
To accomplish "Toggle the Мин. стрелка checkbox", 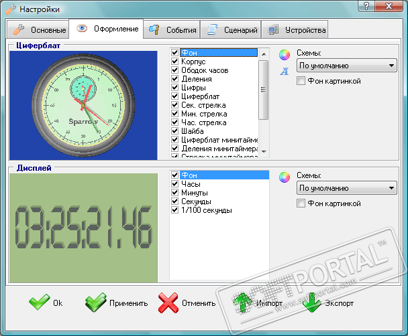I will pos(175,114).
